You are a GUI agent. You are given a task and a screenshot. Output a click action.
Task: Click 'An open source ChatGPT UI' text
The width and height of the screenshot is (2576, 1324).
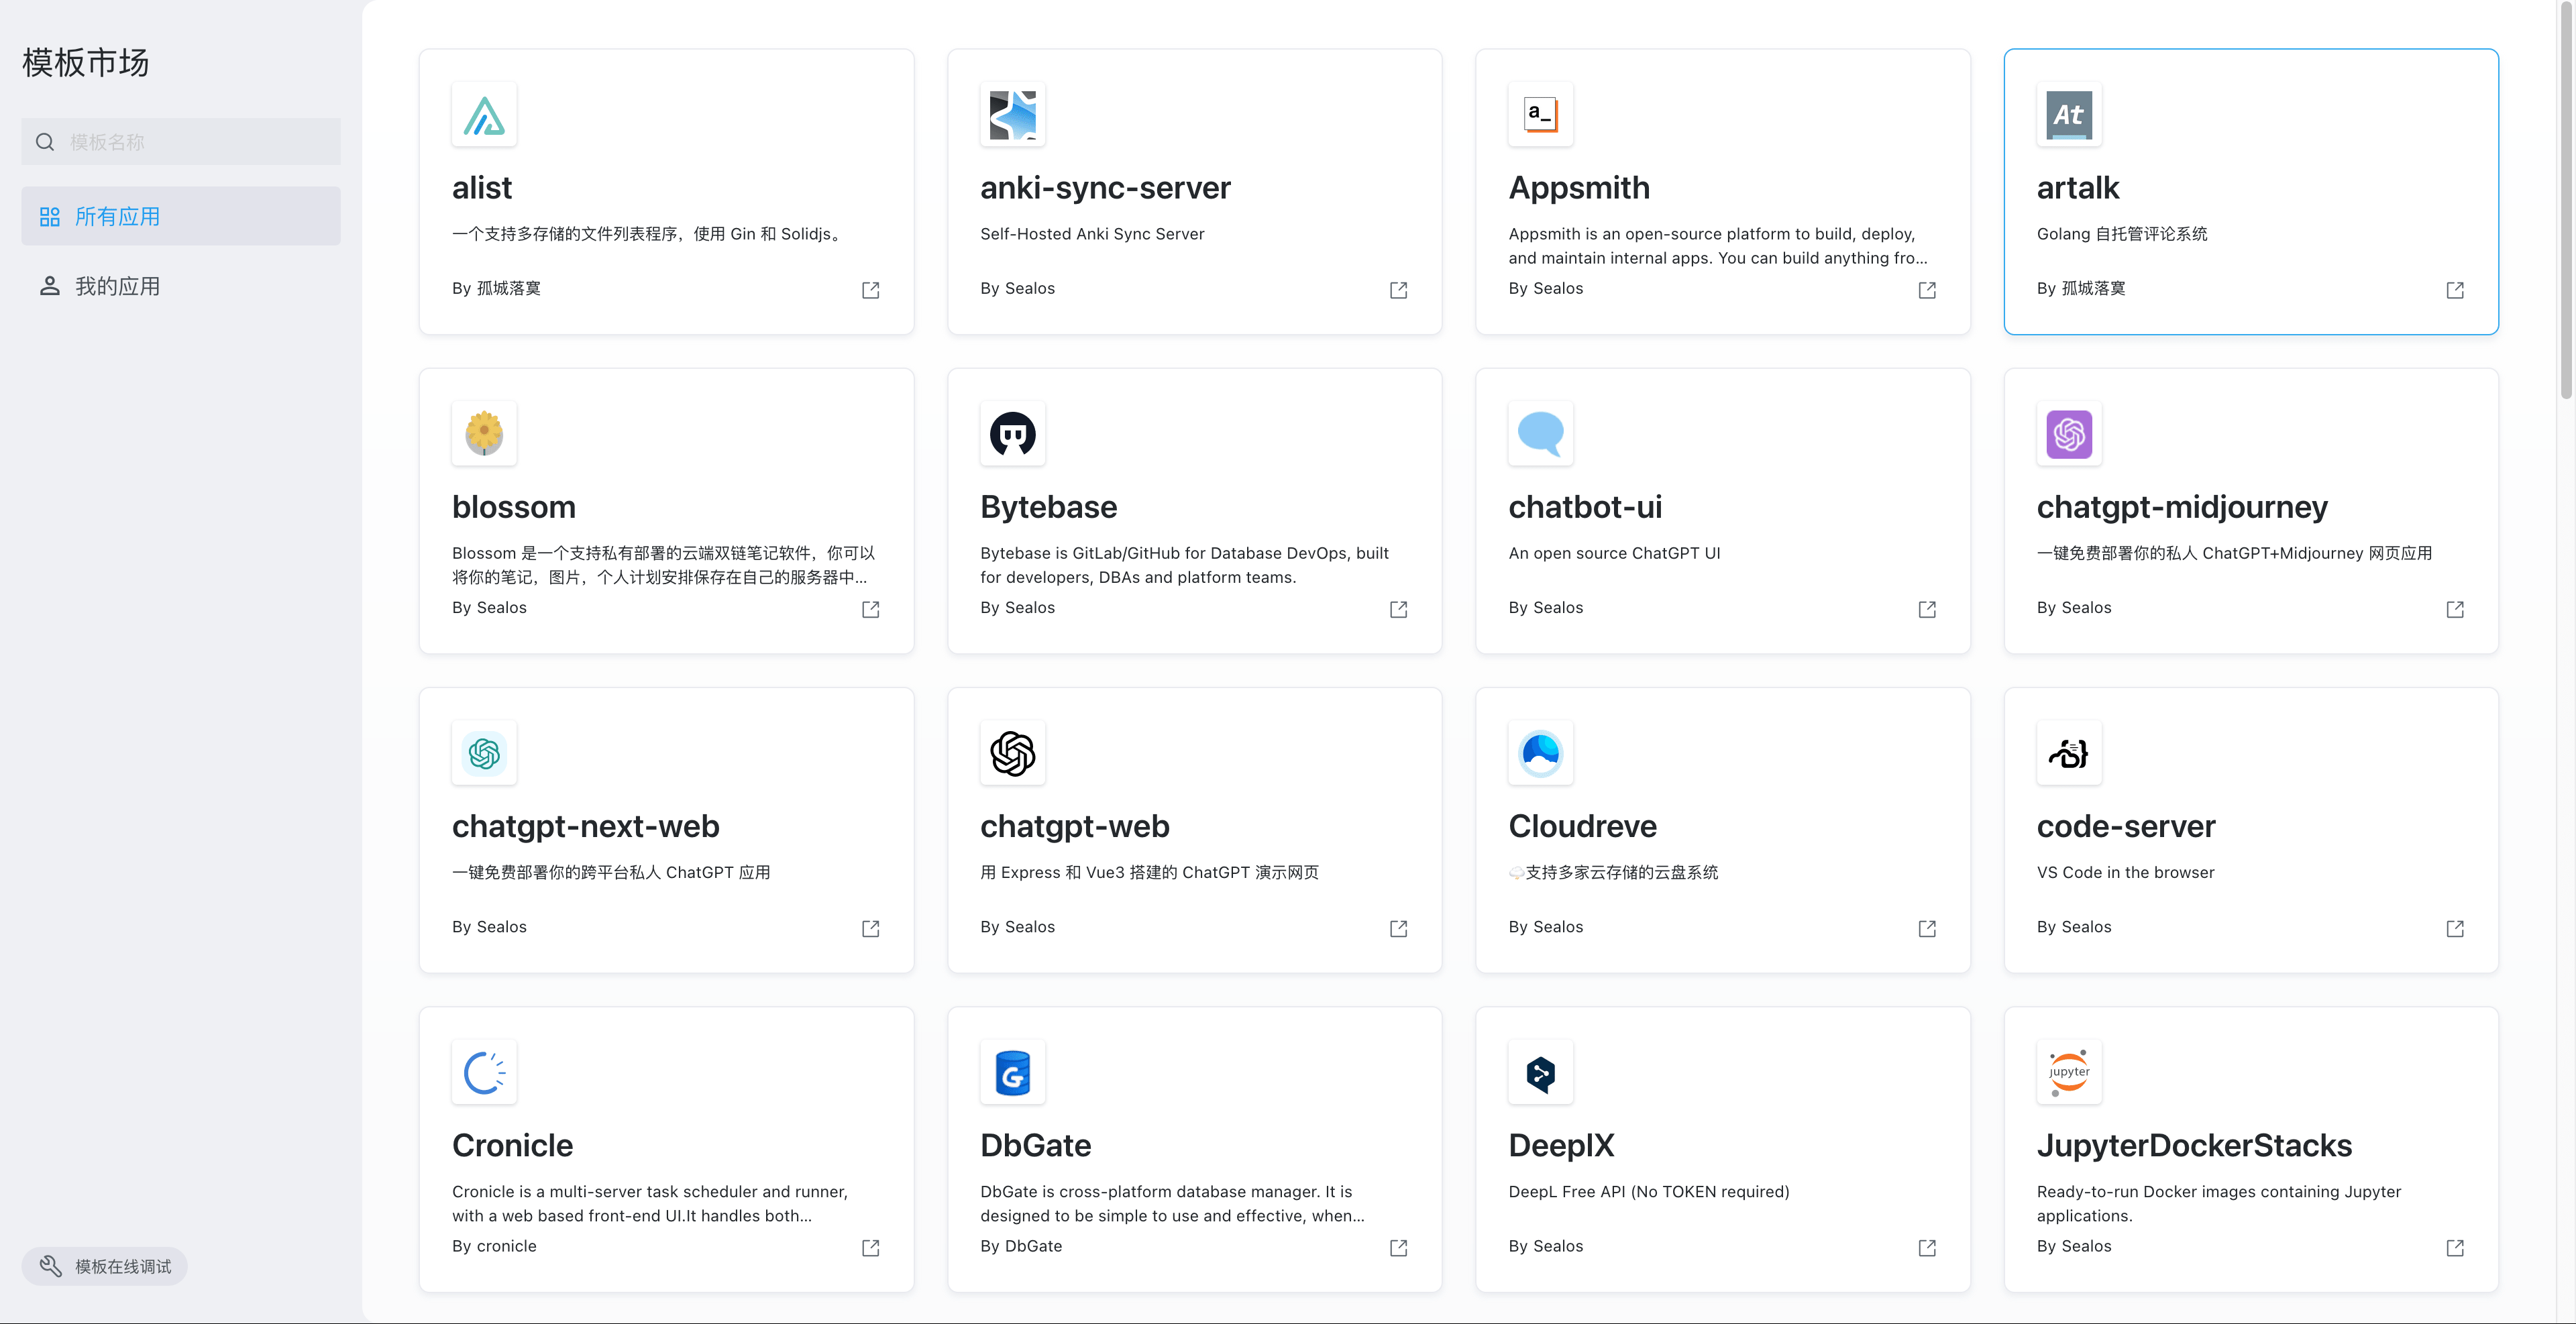(1614, 553)
